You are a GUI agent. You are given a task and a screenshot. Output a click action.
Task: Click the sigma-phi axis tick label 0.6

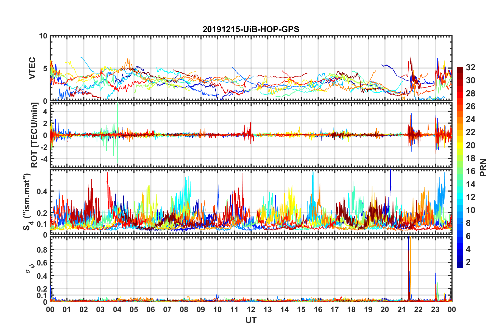(x=42, y=263)
